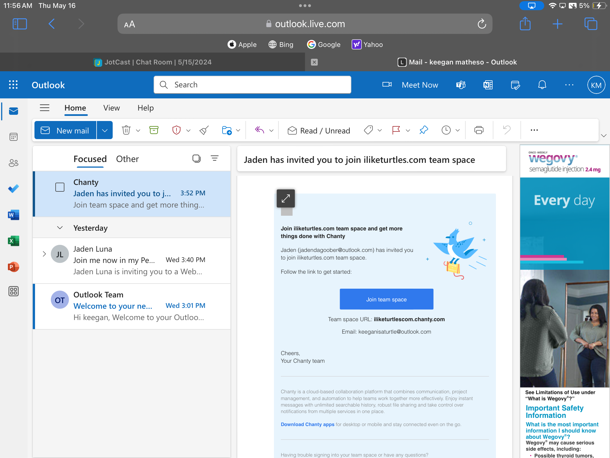Screen dimensions: 610x458
Task: Open Reply options dropdown
Action: point(271,130)
